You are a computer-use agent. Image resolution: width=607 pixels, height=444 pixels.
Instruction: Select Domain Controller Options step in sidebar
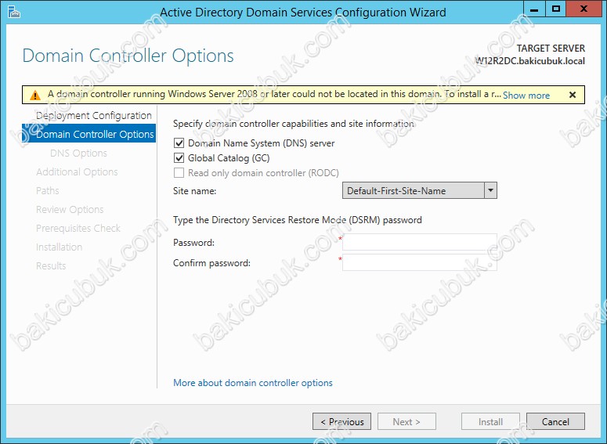coord(89,134)
